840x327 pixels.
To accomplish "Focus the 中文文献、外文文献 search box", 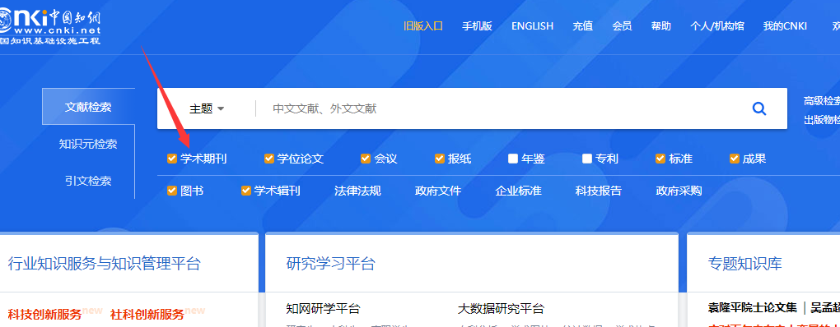I will coord(498,108).
